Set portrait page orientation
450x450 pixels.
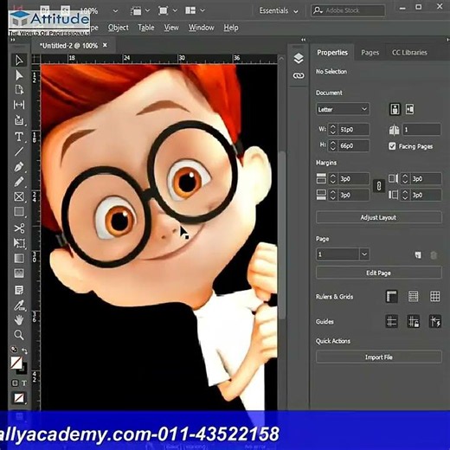tap(395, 109)
